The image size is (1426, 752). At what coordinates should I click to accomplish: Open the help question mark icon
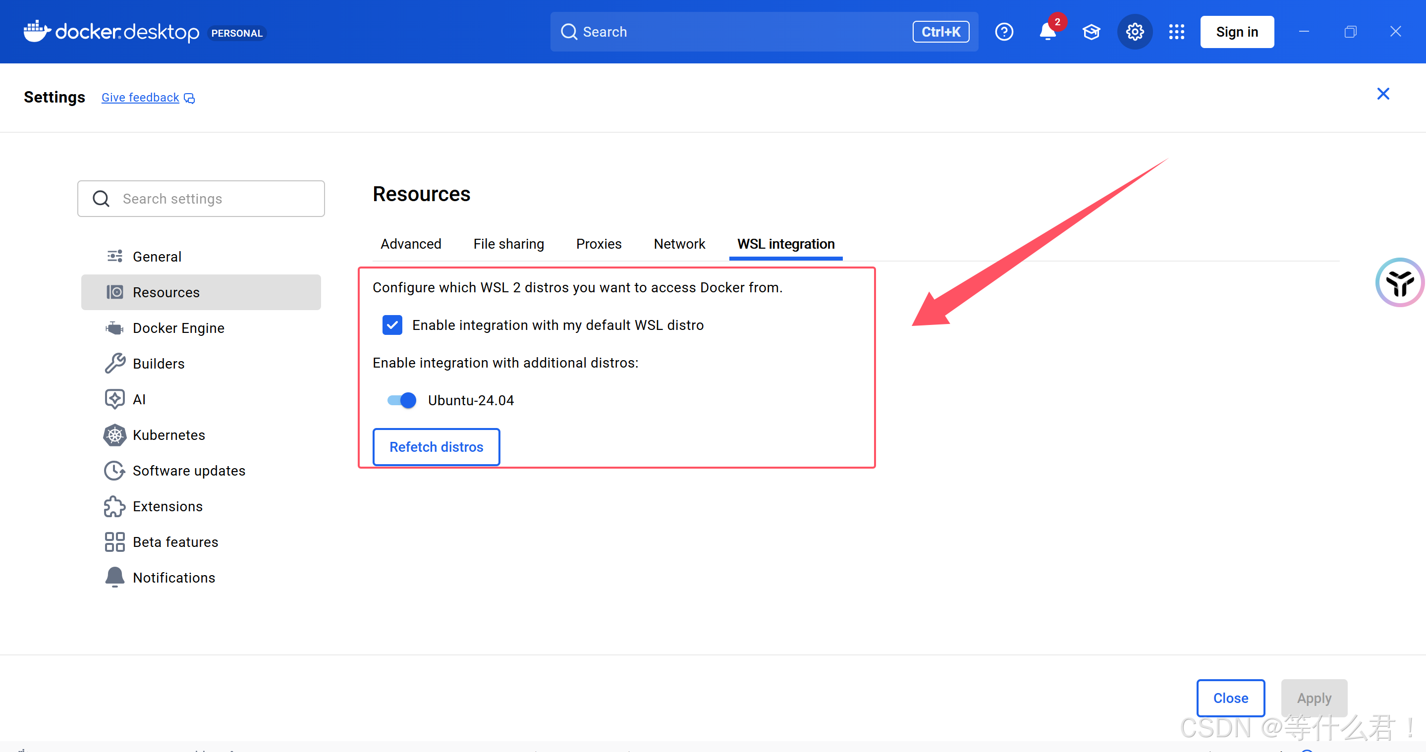(x=1004, y=32)
